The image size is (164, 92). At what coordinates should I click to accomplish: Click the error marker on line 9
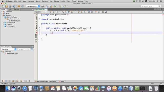tap(37, 33)
